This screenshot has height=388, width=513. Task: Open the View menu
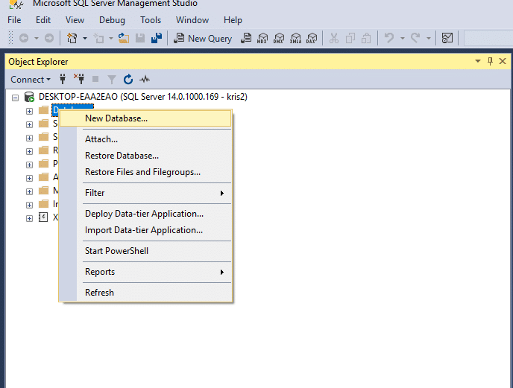(x=75, y=20)
